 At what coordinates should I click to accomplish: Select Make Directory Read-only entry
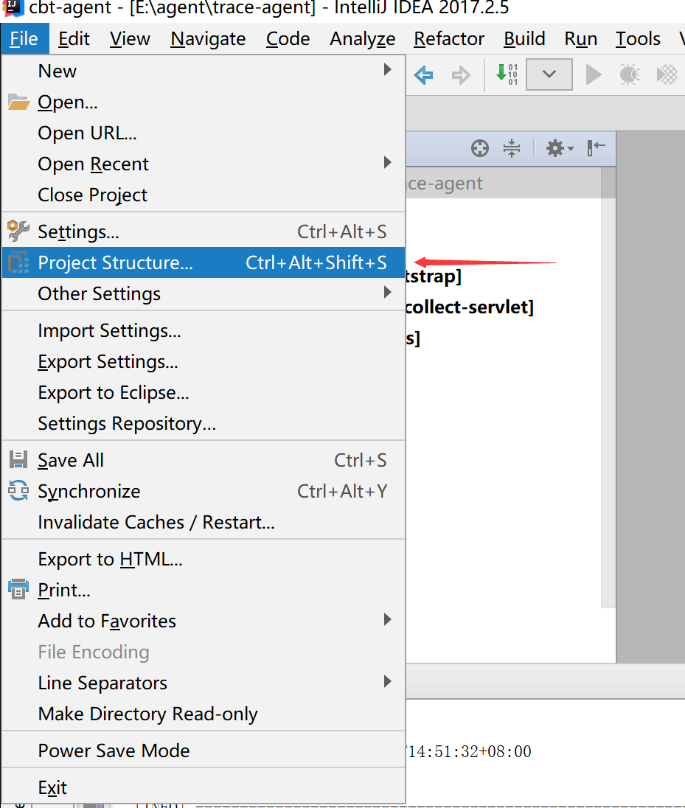coord(204,714)
